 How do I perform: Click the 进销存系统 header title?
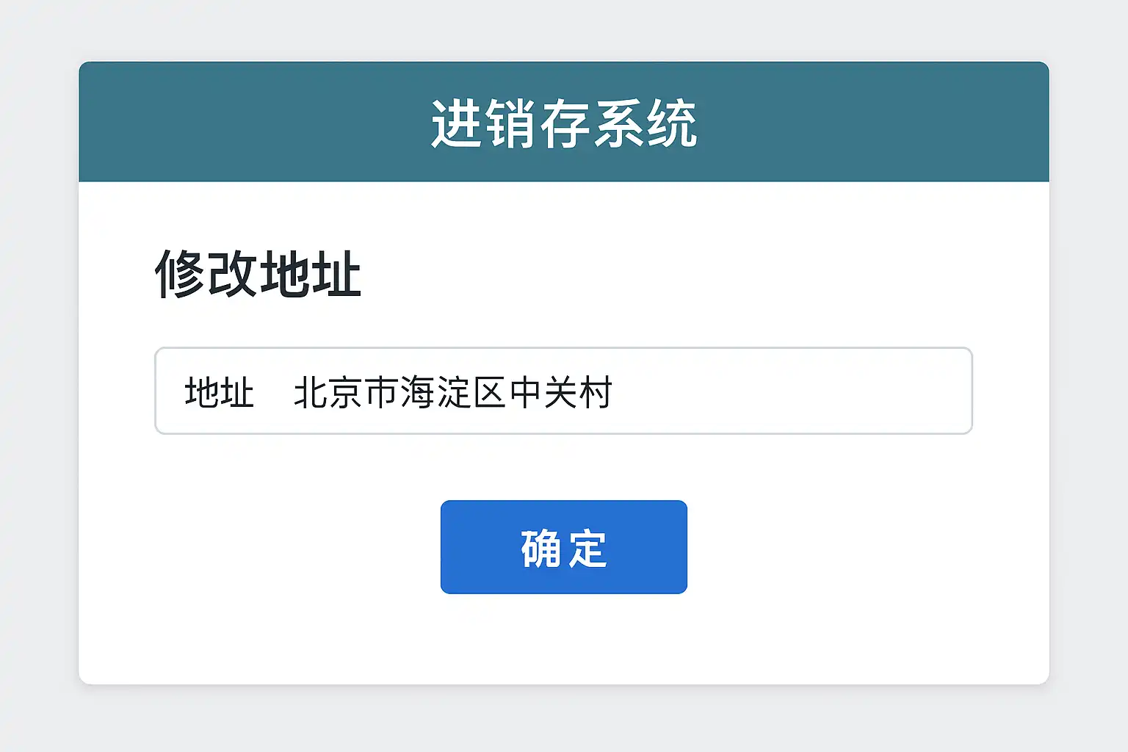click(x=563, y=123)
